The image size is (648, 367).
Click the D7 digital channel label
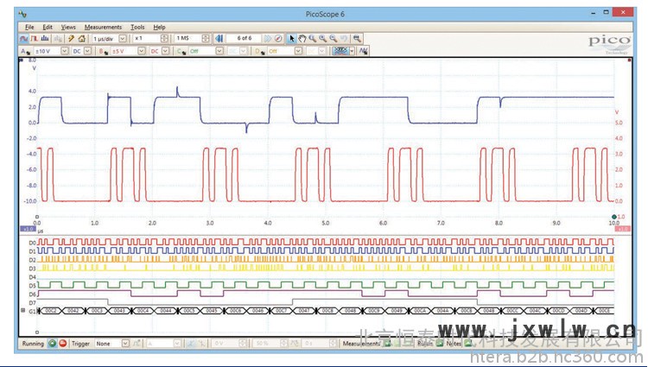coord(33,303)
